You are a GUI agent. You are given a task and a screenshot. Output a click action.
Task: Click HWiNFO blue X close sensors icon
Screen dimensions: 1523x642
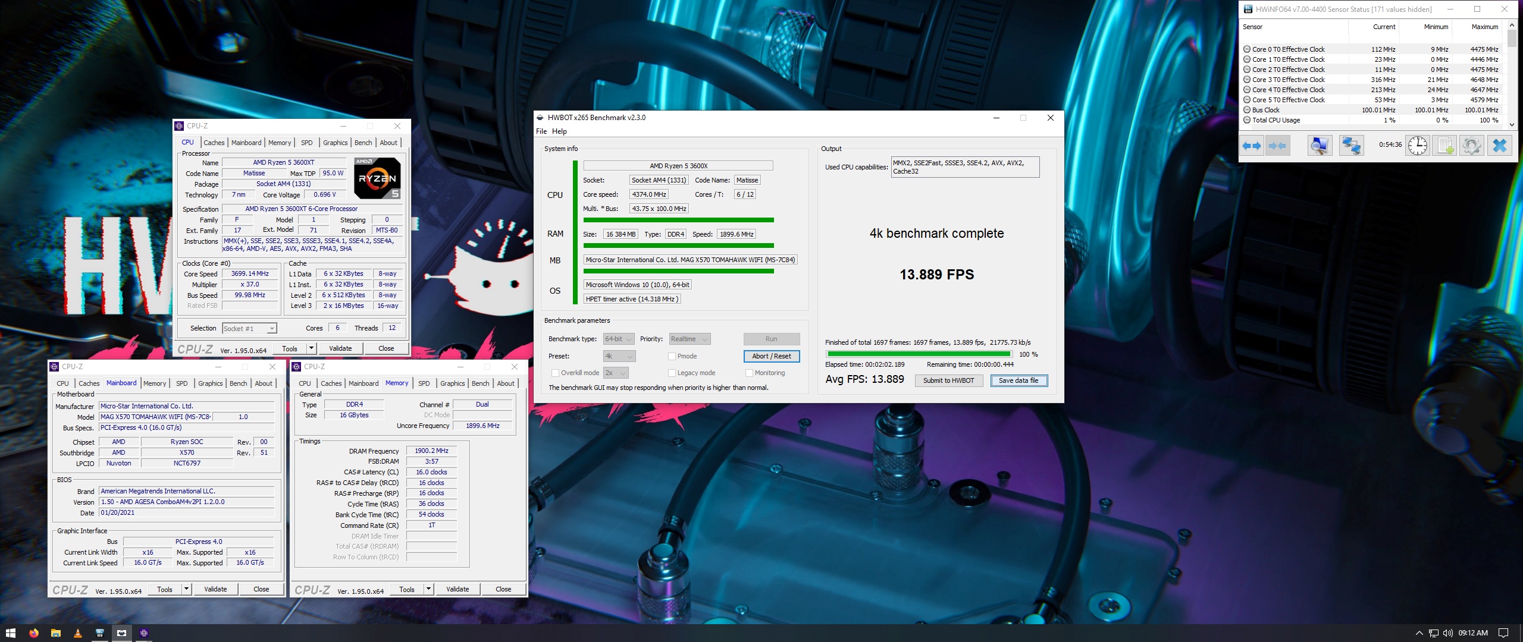pos(1500,146)
